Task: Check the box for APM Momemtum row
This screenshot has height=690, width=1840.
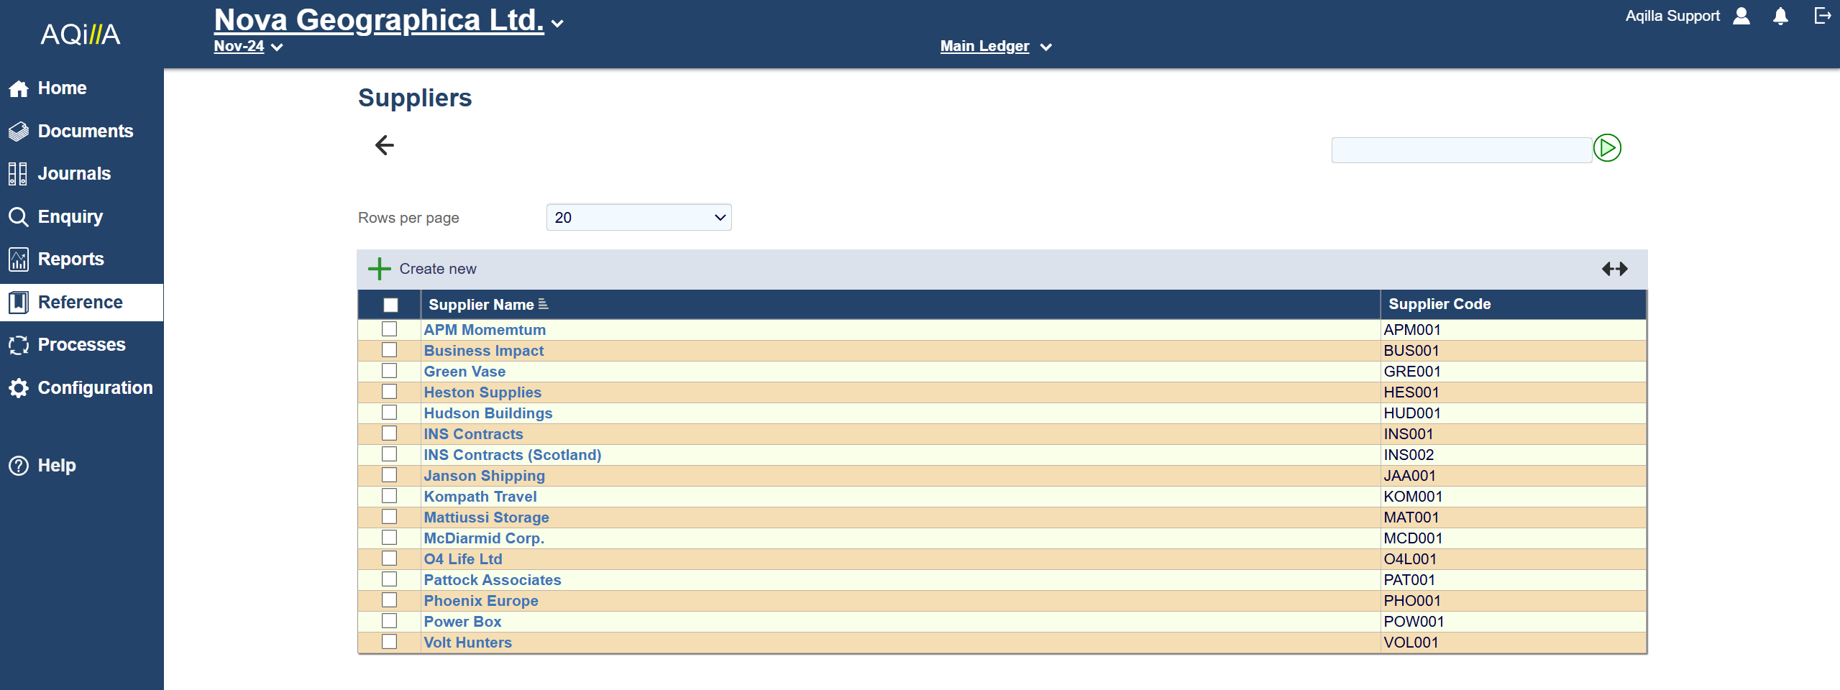Action: [x=389, y=329]
